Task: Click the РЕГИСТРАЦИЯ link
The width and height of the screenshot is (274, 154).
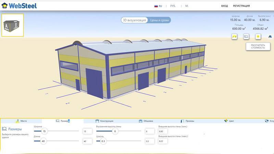Action: pos(241,6)
